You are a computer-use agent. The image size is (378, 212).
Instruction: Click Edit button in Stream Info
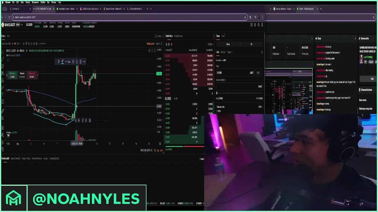pyautogui.click(x=372, y=79)
